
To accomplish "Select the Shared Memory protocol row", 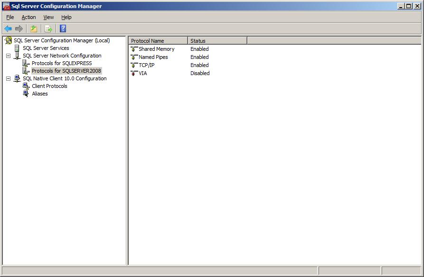I will click(x=157, y=49).
